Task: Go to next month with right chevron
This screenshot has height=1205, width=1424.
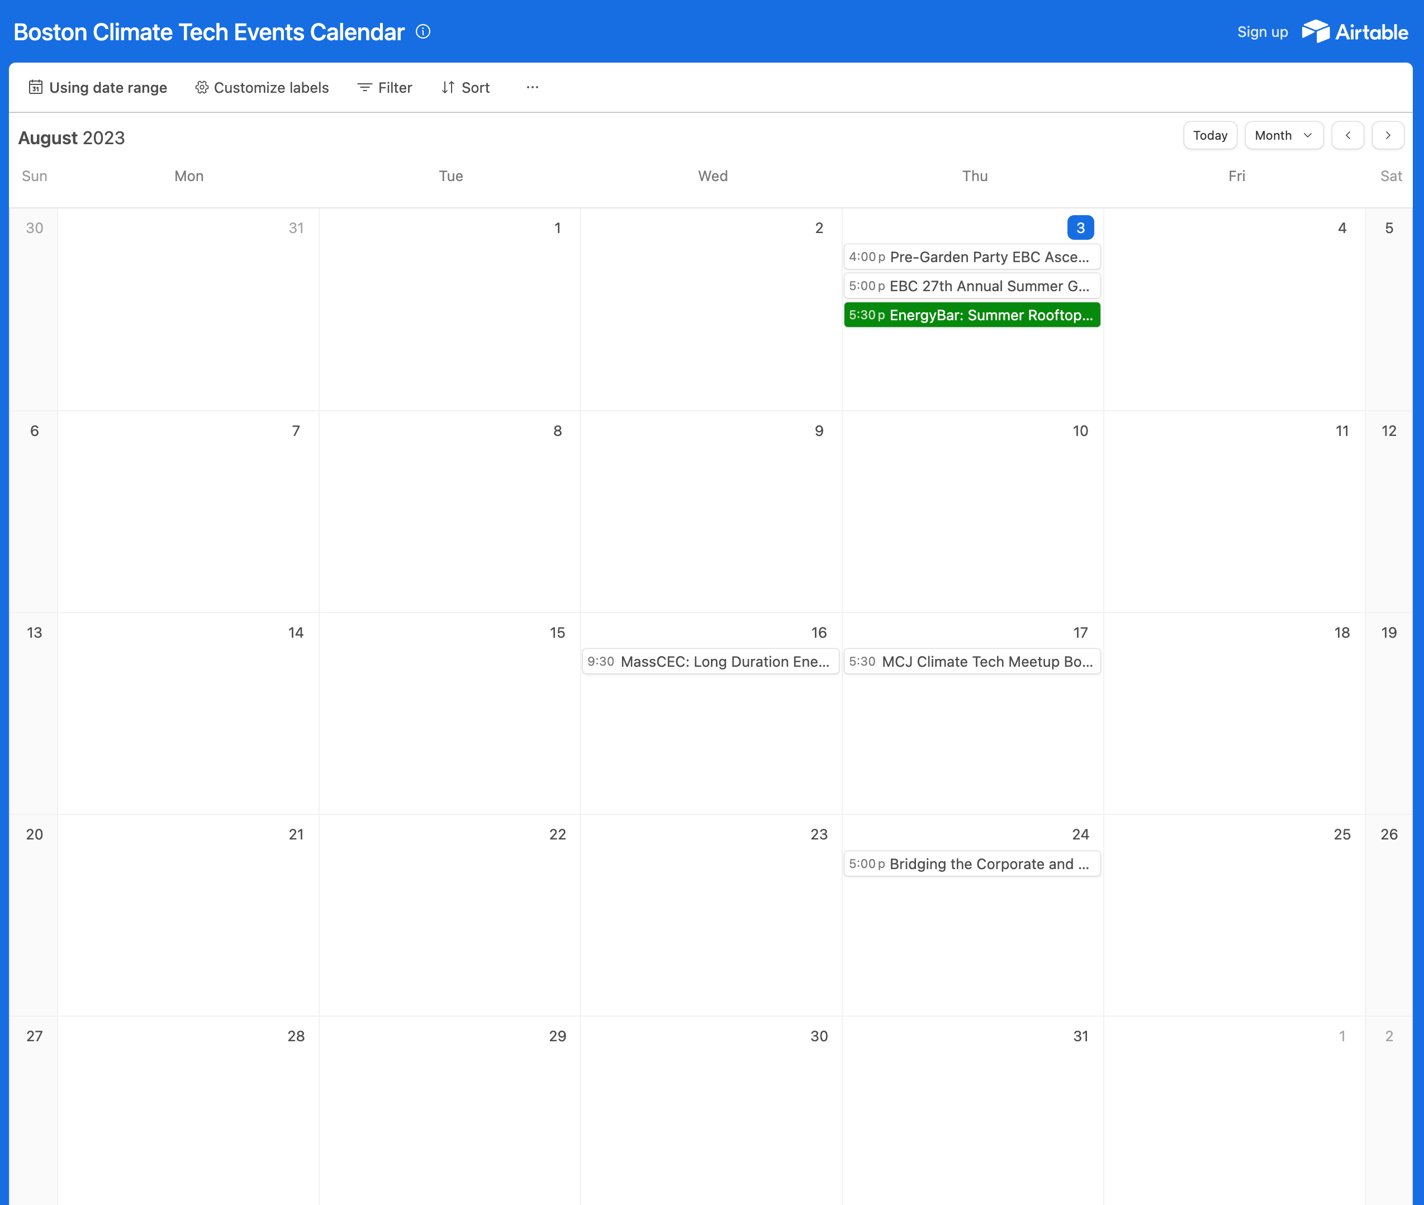Action: [1387, 135]
